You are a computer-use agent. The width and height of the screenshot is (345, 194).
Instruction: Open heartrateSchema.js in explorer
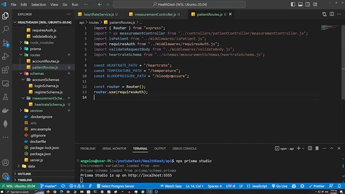[50, 105]
